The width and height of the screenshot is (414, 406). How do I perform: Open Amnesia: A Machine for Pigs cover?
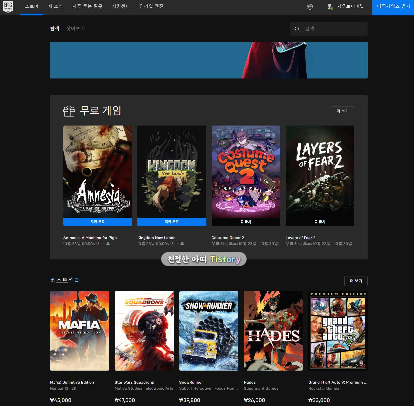click(98, 172)
